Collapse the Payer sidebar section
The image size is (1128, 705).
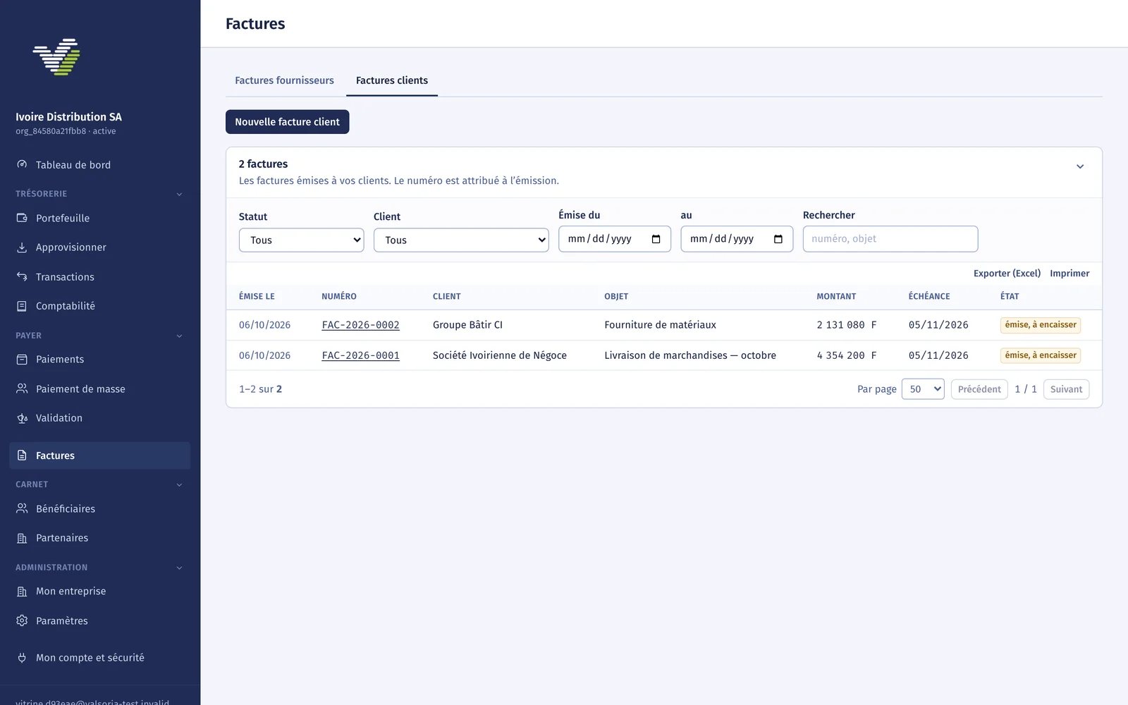tap(179, 336)
